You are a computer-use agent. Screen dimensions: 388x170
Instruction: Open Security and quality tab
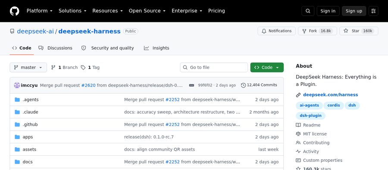[x=108, y=48]
